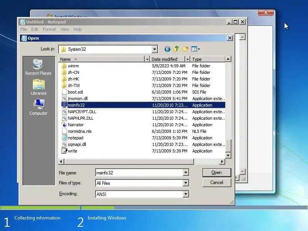The height and width of the screenshot is (231, 308).
Task: Click the msinfo32 application icon
Action: coord(64,105)
